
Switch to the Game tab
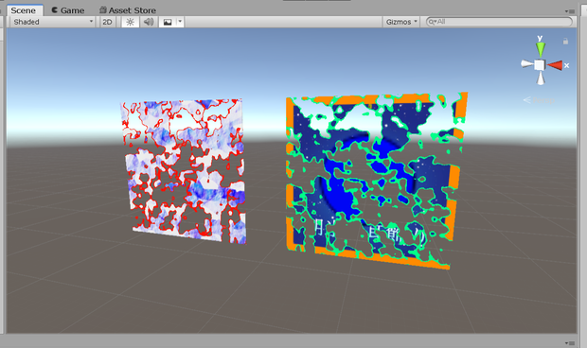[x=68, y=10]
